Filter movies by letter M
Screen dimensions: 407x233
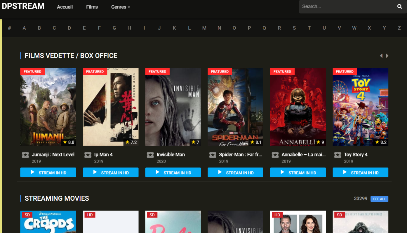coord(204,28)
